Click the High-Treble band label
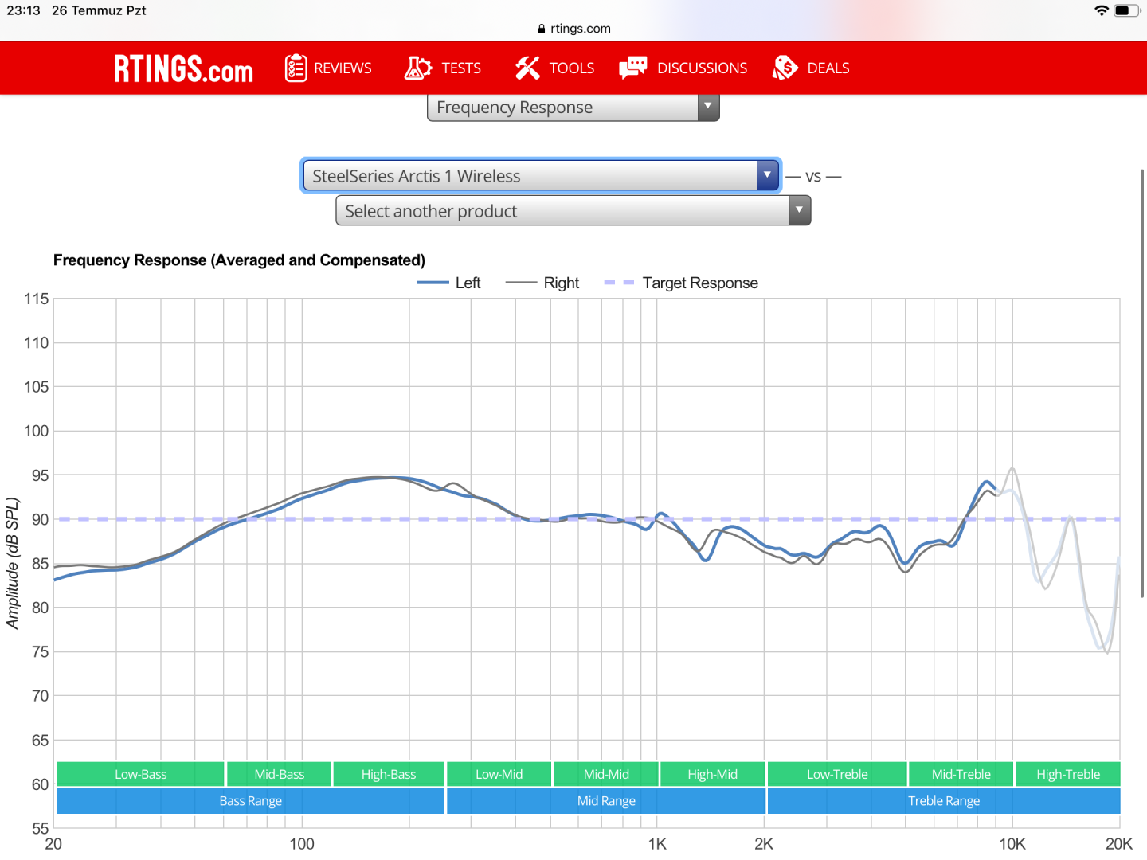The width and height of the screenshot is (1147, 860). [x=1068, y=774]
